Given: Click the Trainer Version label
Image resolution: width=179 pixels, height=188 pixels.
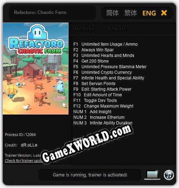Looking at the screenshot, I should click(23, 156).
